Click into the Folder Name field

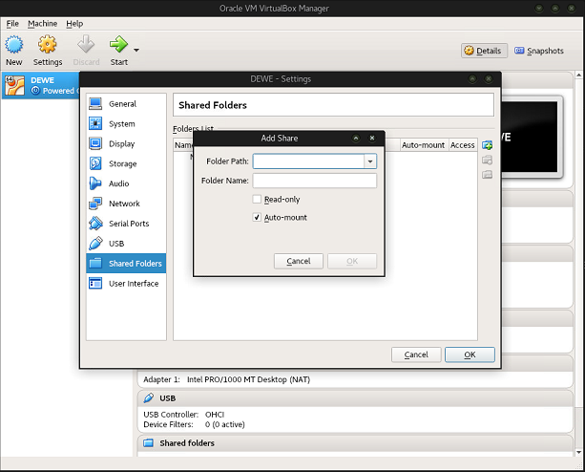pyautogui.click(x=315, y=181)
